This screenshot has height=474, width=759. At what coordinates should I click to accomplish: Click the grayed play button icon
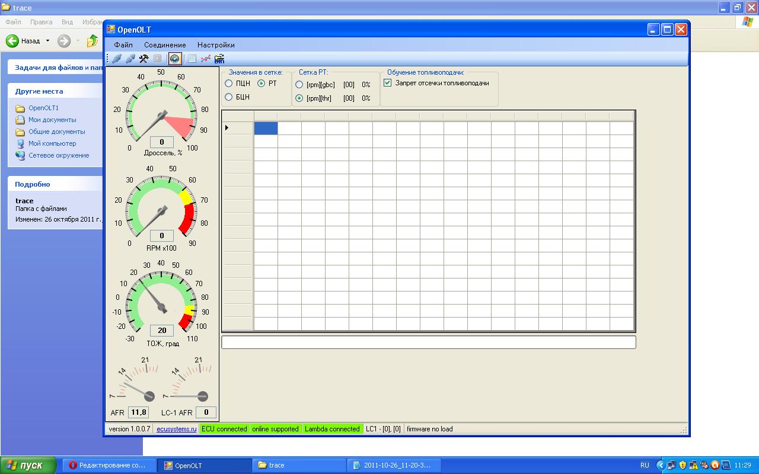click(157, 59)
